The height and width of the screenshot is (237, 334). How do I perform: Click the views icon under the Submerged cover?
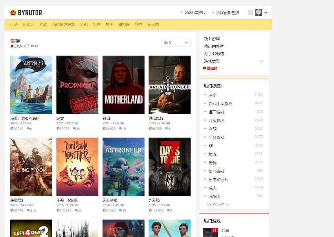coord(12,128)
